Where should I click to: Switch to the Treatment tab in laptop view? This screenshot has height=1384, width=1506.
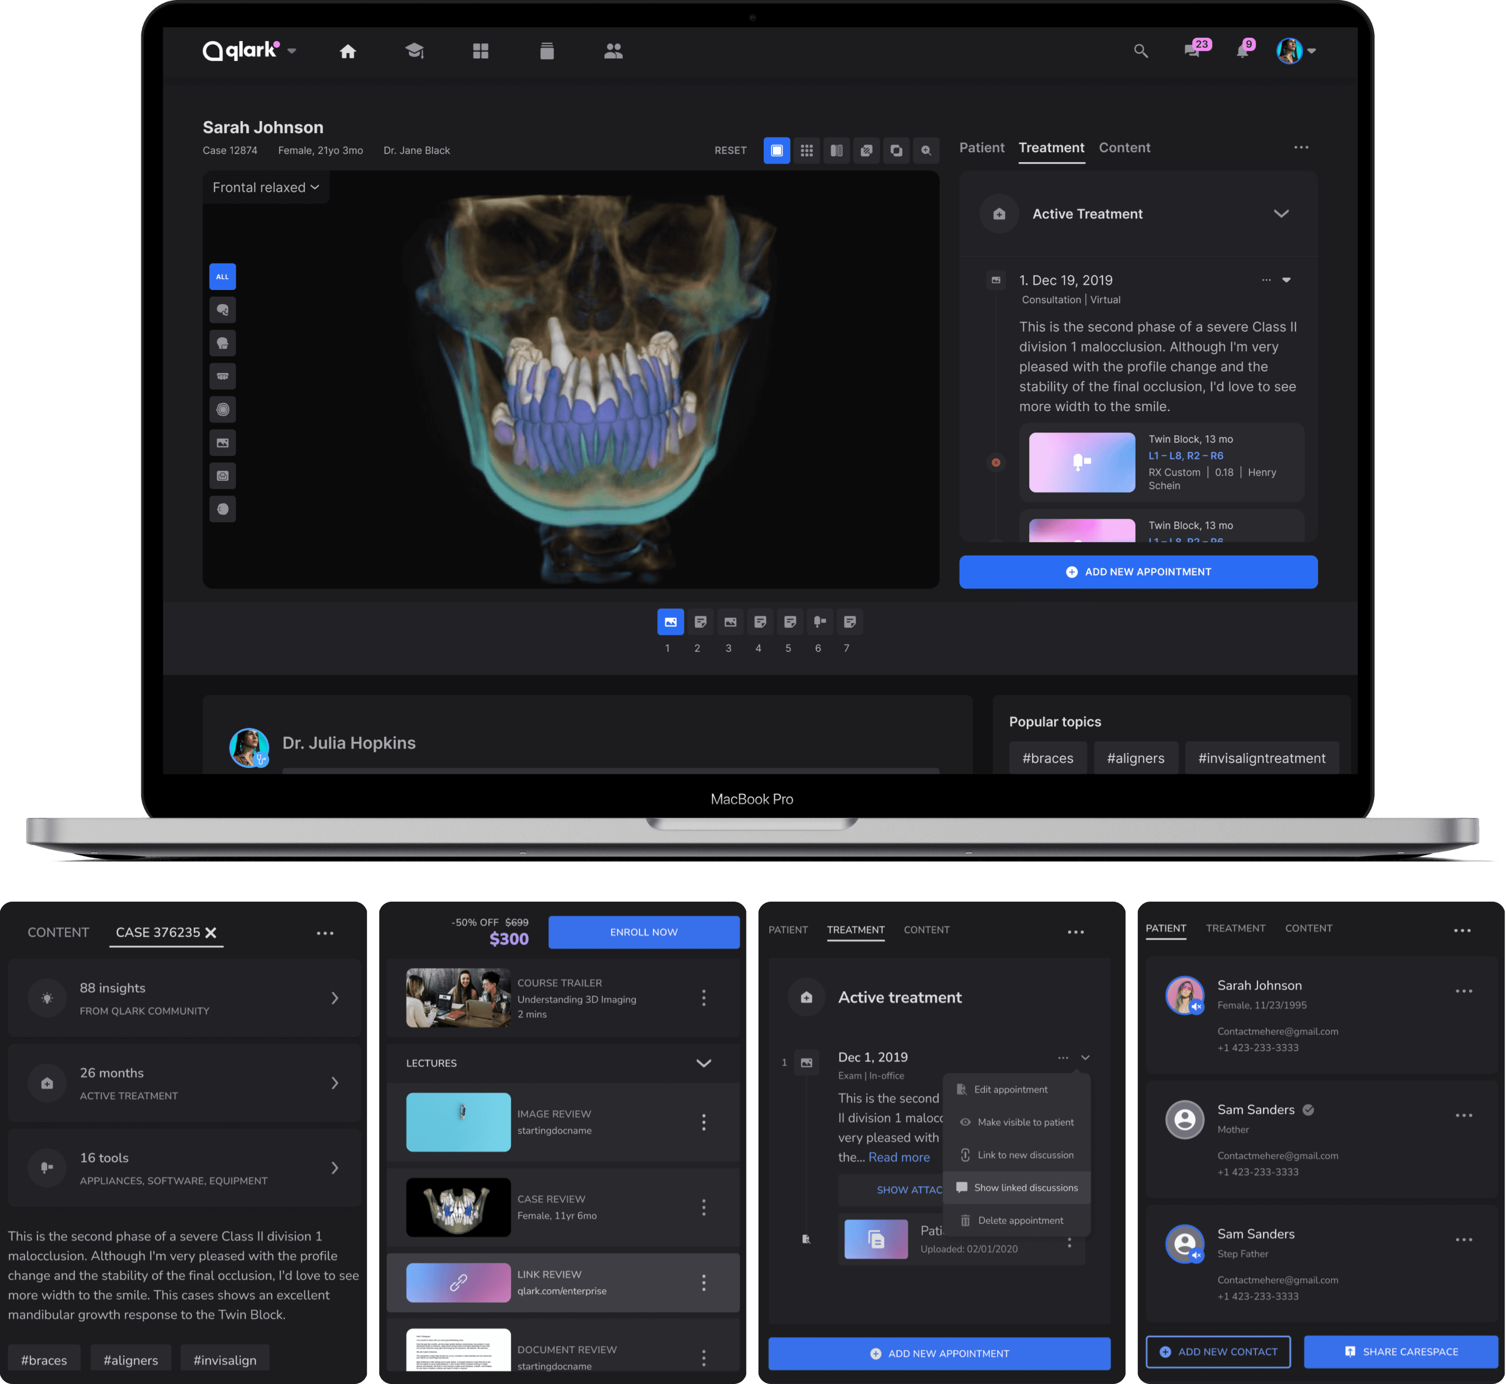tap(1052, 148)
